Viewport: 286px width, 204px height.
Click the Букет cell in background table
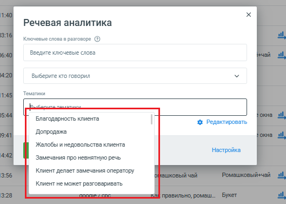[x=229, y=195]
